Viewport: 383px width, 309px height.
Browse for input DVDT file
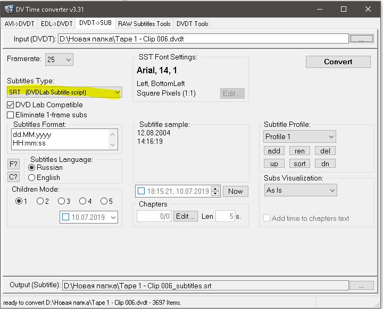(362, 38)
